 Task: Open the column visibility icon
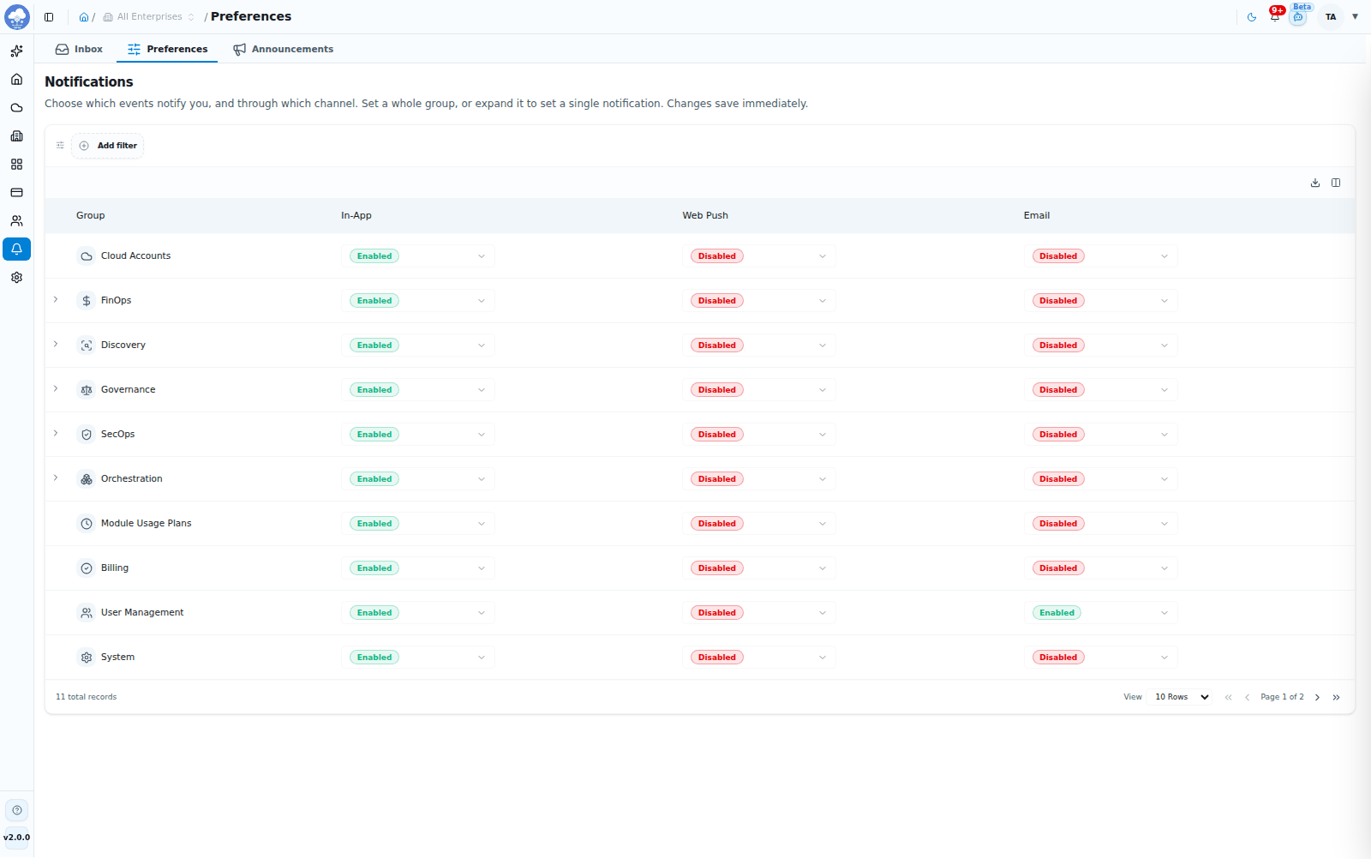tap(1336, 183)
